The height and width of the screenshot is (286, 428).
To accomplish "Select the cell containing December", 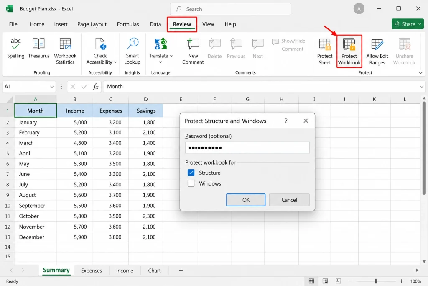I will (36, 237).
